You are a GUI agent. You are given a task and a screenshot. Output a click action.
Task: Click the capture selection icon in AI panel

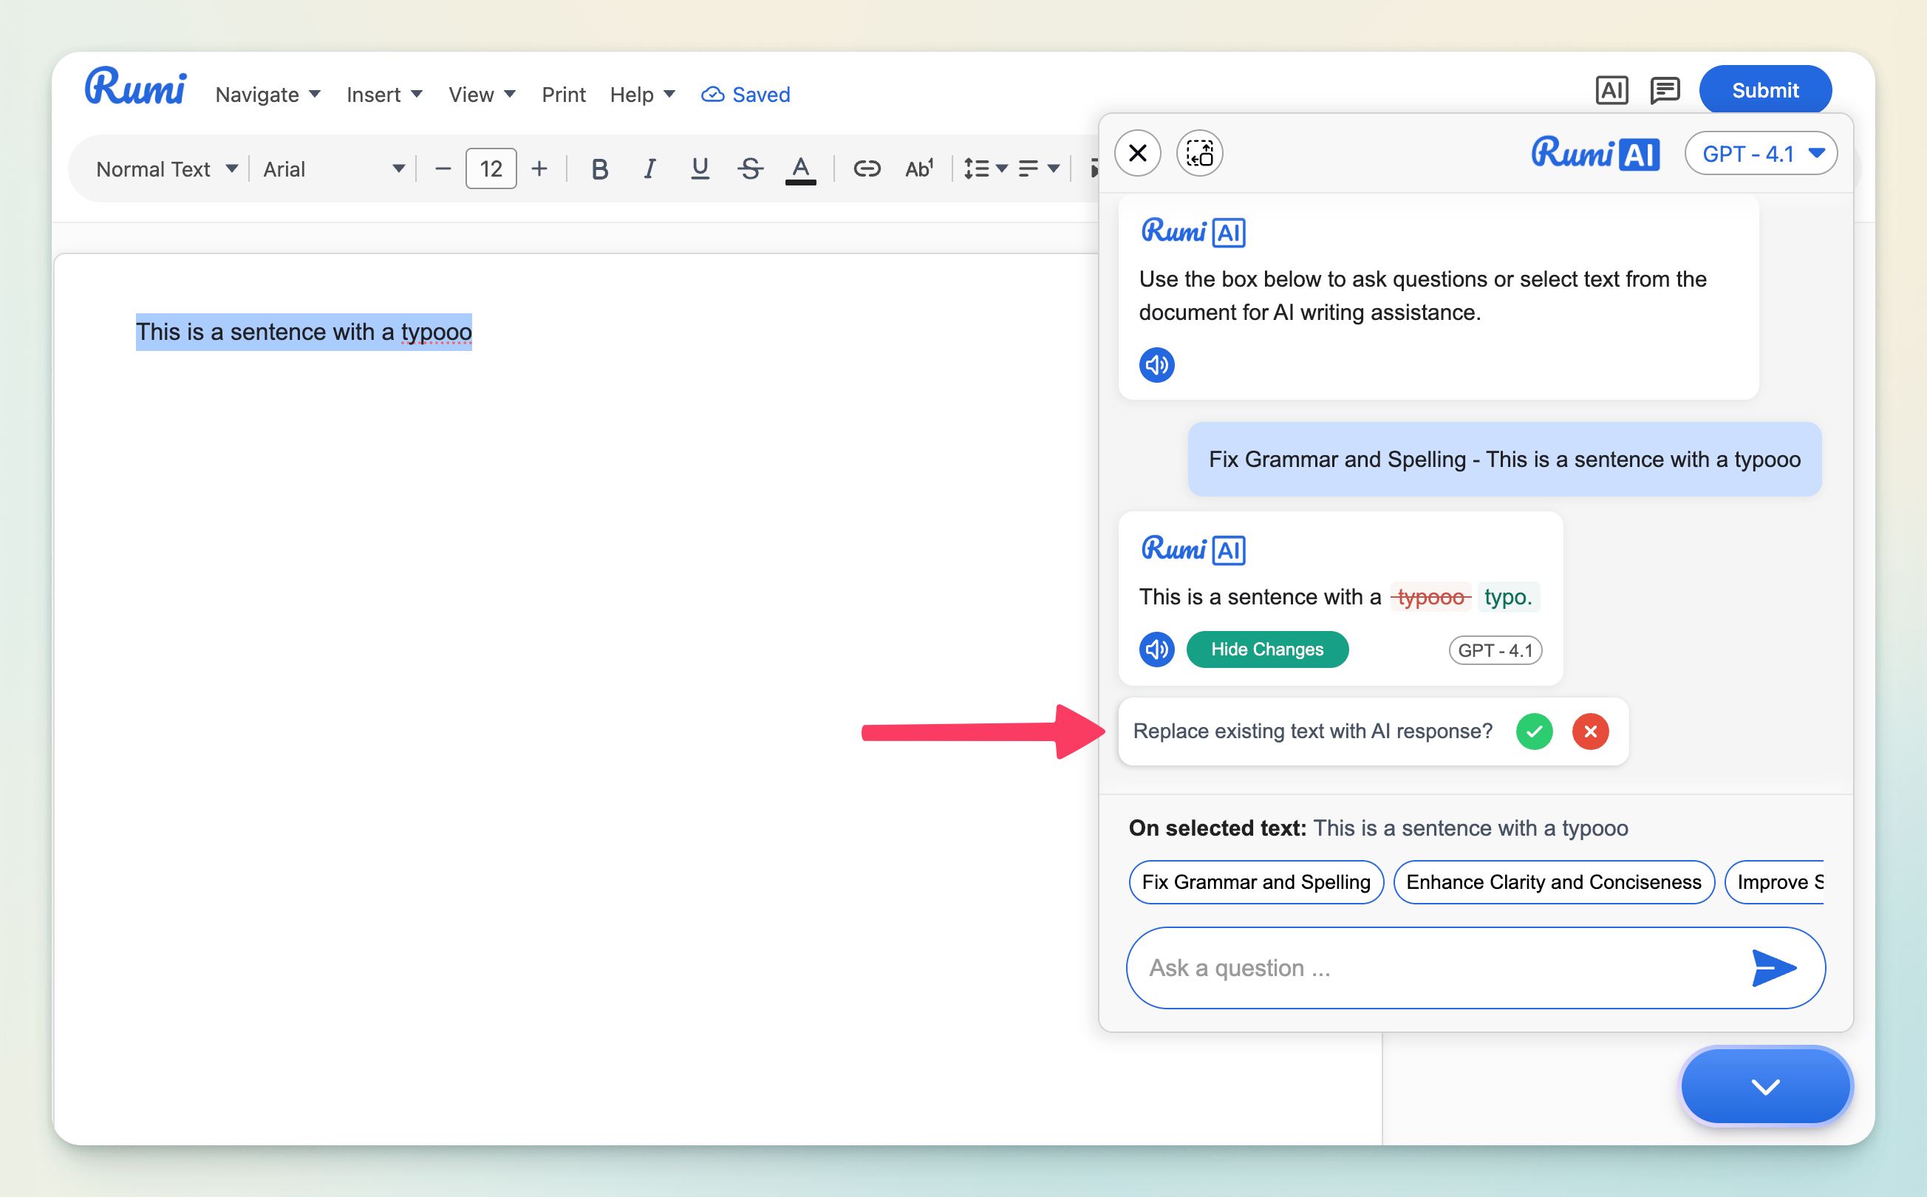tap(1199, 153)
